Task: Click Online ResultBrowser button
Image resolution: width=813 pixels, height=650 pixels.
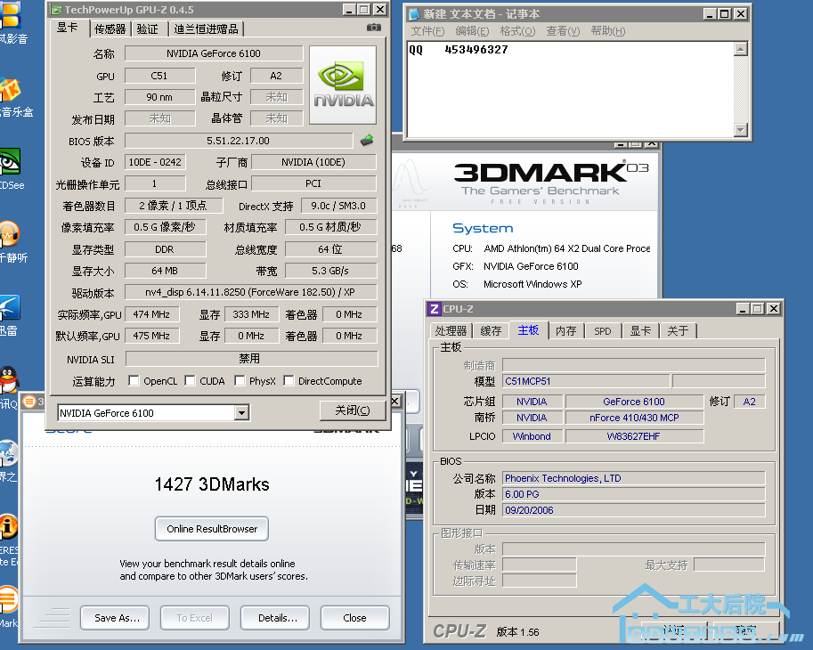Action: (x=212, y=529)
